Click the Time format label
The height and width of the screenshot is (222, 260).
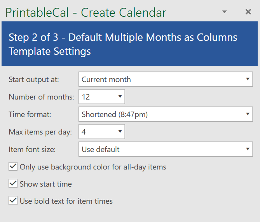30,114
